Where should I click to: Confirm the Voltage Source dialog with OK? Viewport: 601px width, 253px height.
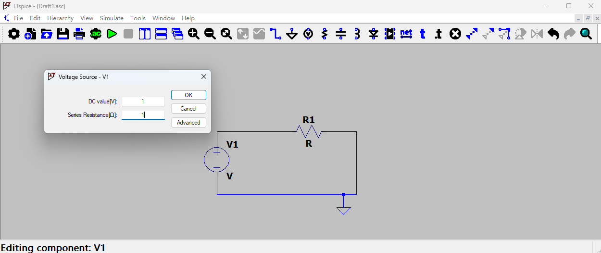(188, 95)
